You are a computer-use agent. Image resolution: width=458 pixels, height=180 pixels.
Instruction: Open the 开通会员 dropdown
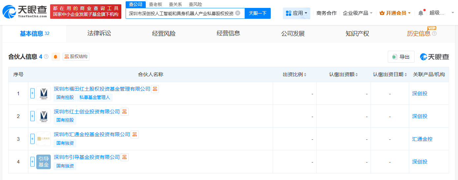(395, 13)
